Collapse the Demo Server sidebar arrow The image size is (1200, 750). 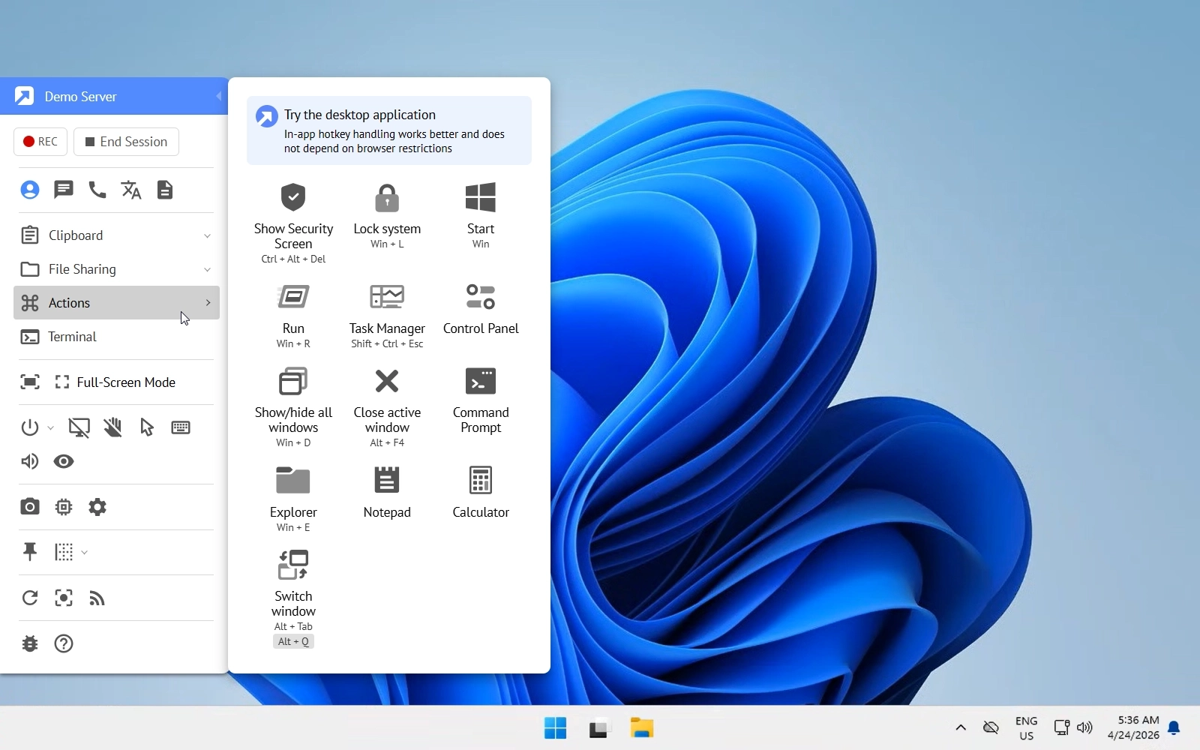[218, 96]
